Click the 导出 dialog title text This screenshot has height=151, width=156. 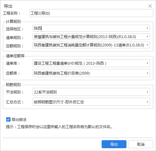[8, 6]
